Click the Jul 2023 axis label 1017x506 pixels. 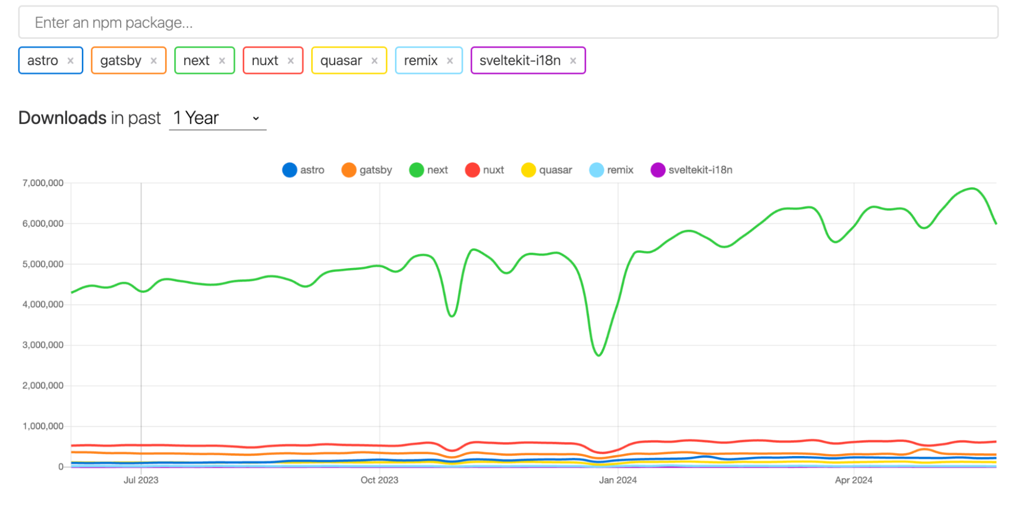141,480
